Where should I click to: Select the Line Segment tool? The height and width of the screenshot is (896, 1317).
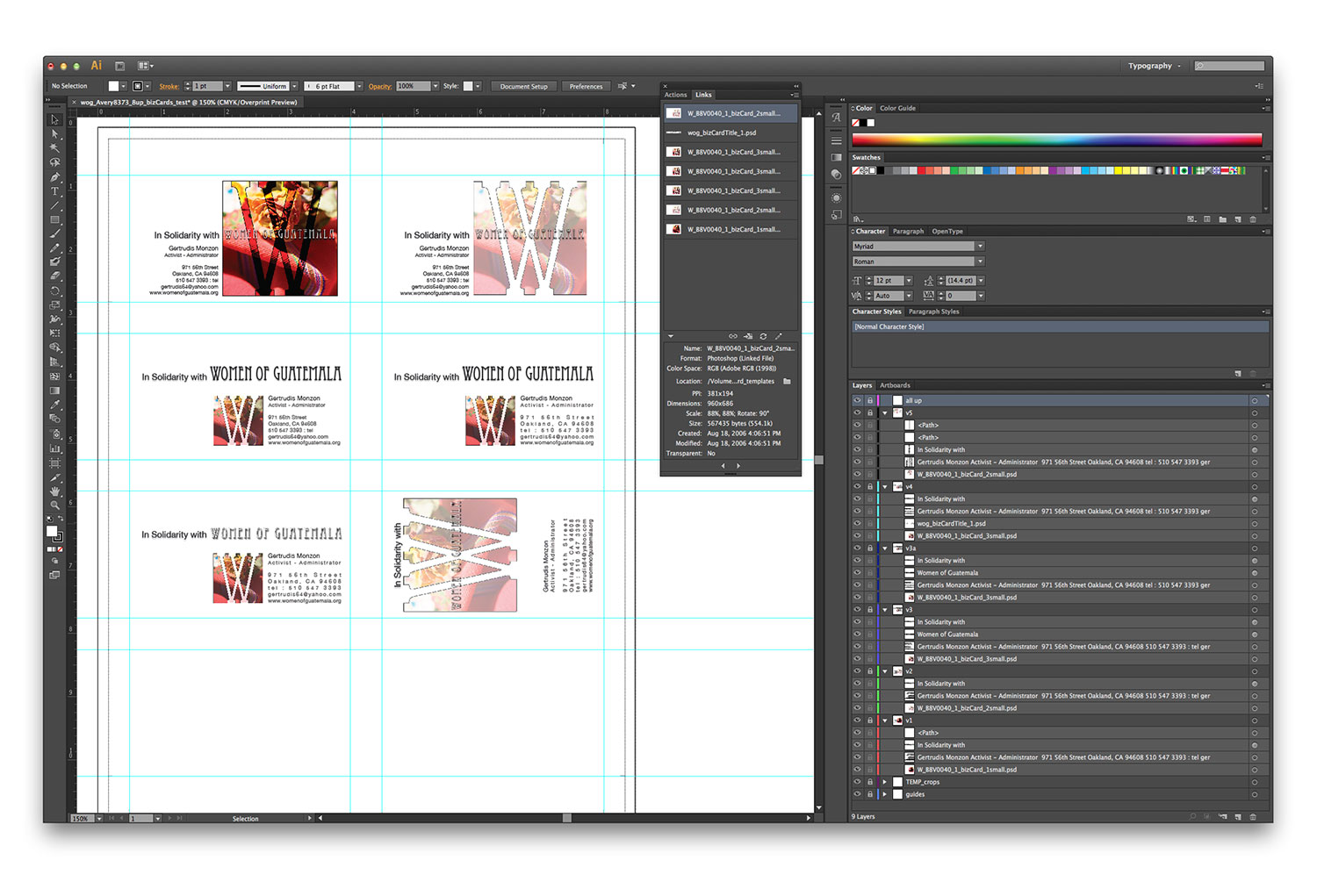tap(54, 205)
